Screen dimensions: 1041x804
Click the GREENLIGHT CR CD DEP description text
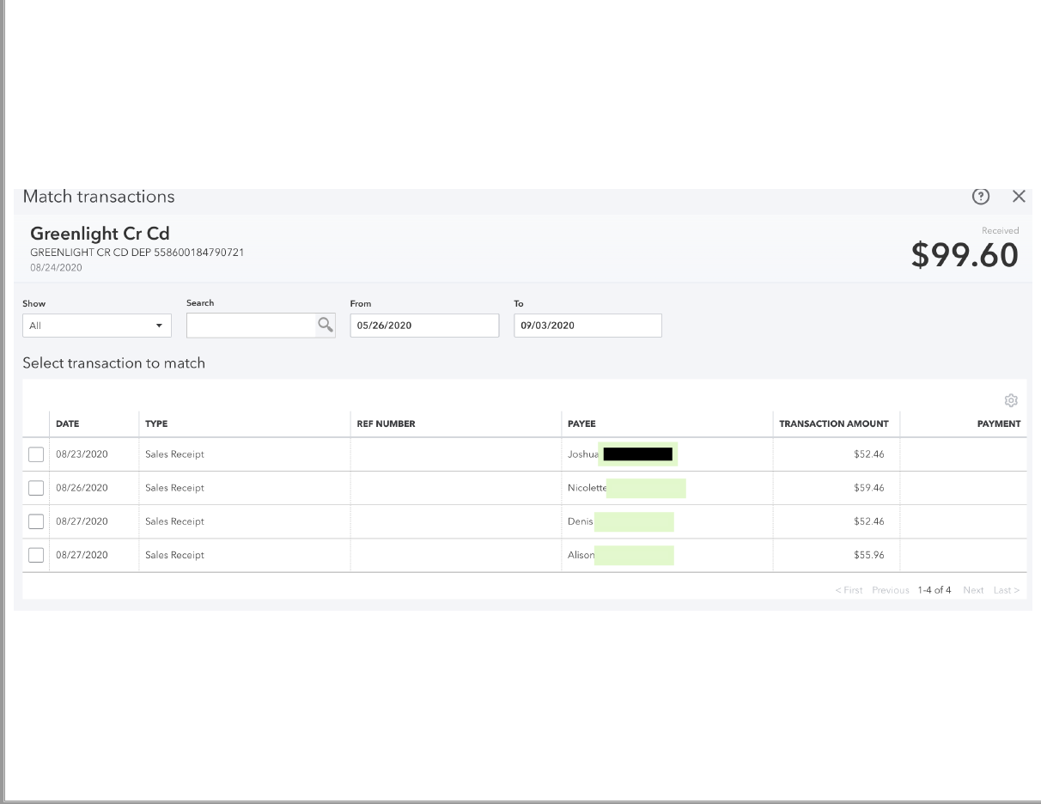[137, 253]
